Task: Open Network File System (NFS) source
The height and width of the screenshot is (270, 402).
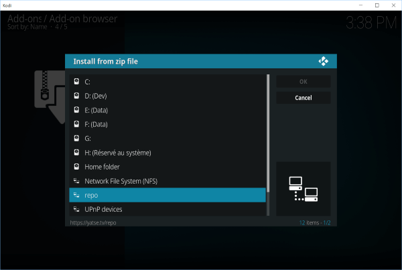Action: click(x=167, y=181)
